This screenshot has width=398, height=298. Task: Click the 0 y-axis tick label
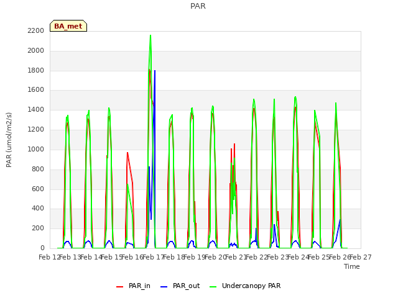(42, 248)
